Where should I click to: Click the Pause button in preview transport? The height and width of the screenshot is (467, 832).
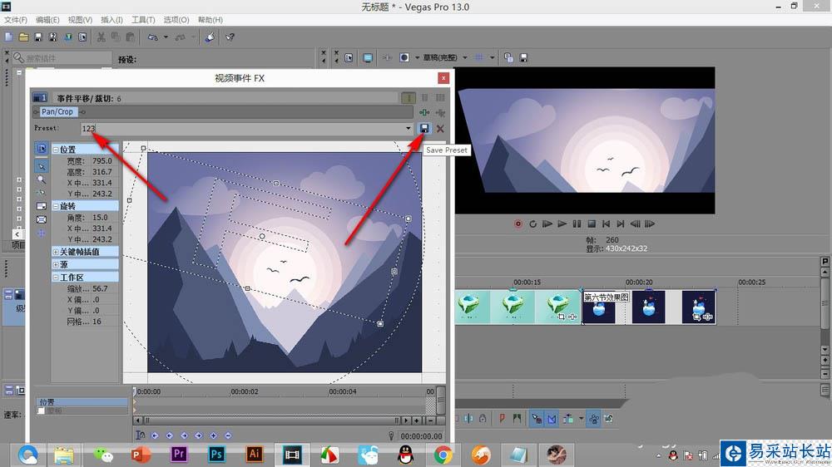click(x=577, y=224)
